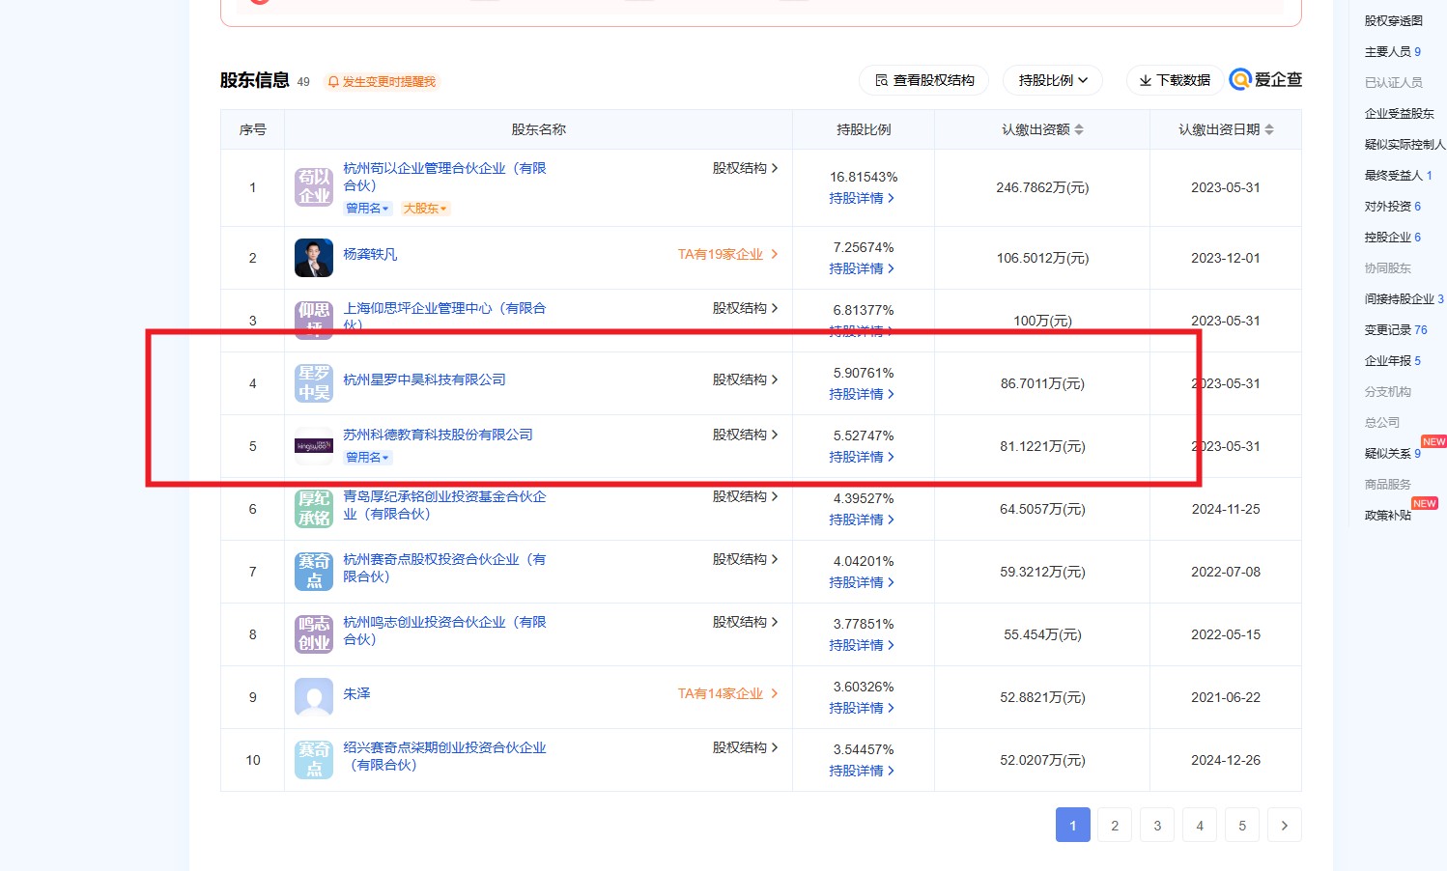
Task: Click the 赛奇点 logo in row 10
Action: [x=314, y=760]
